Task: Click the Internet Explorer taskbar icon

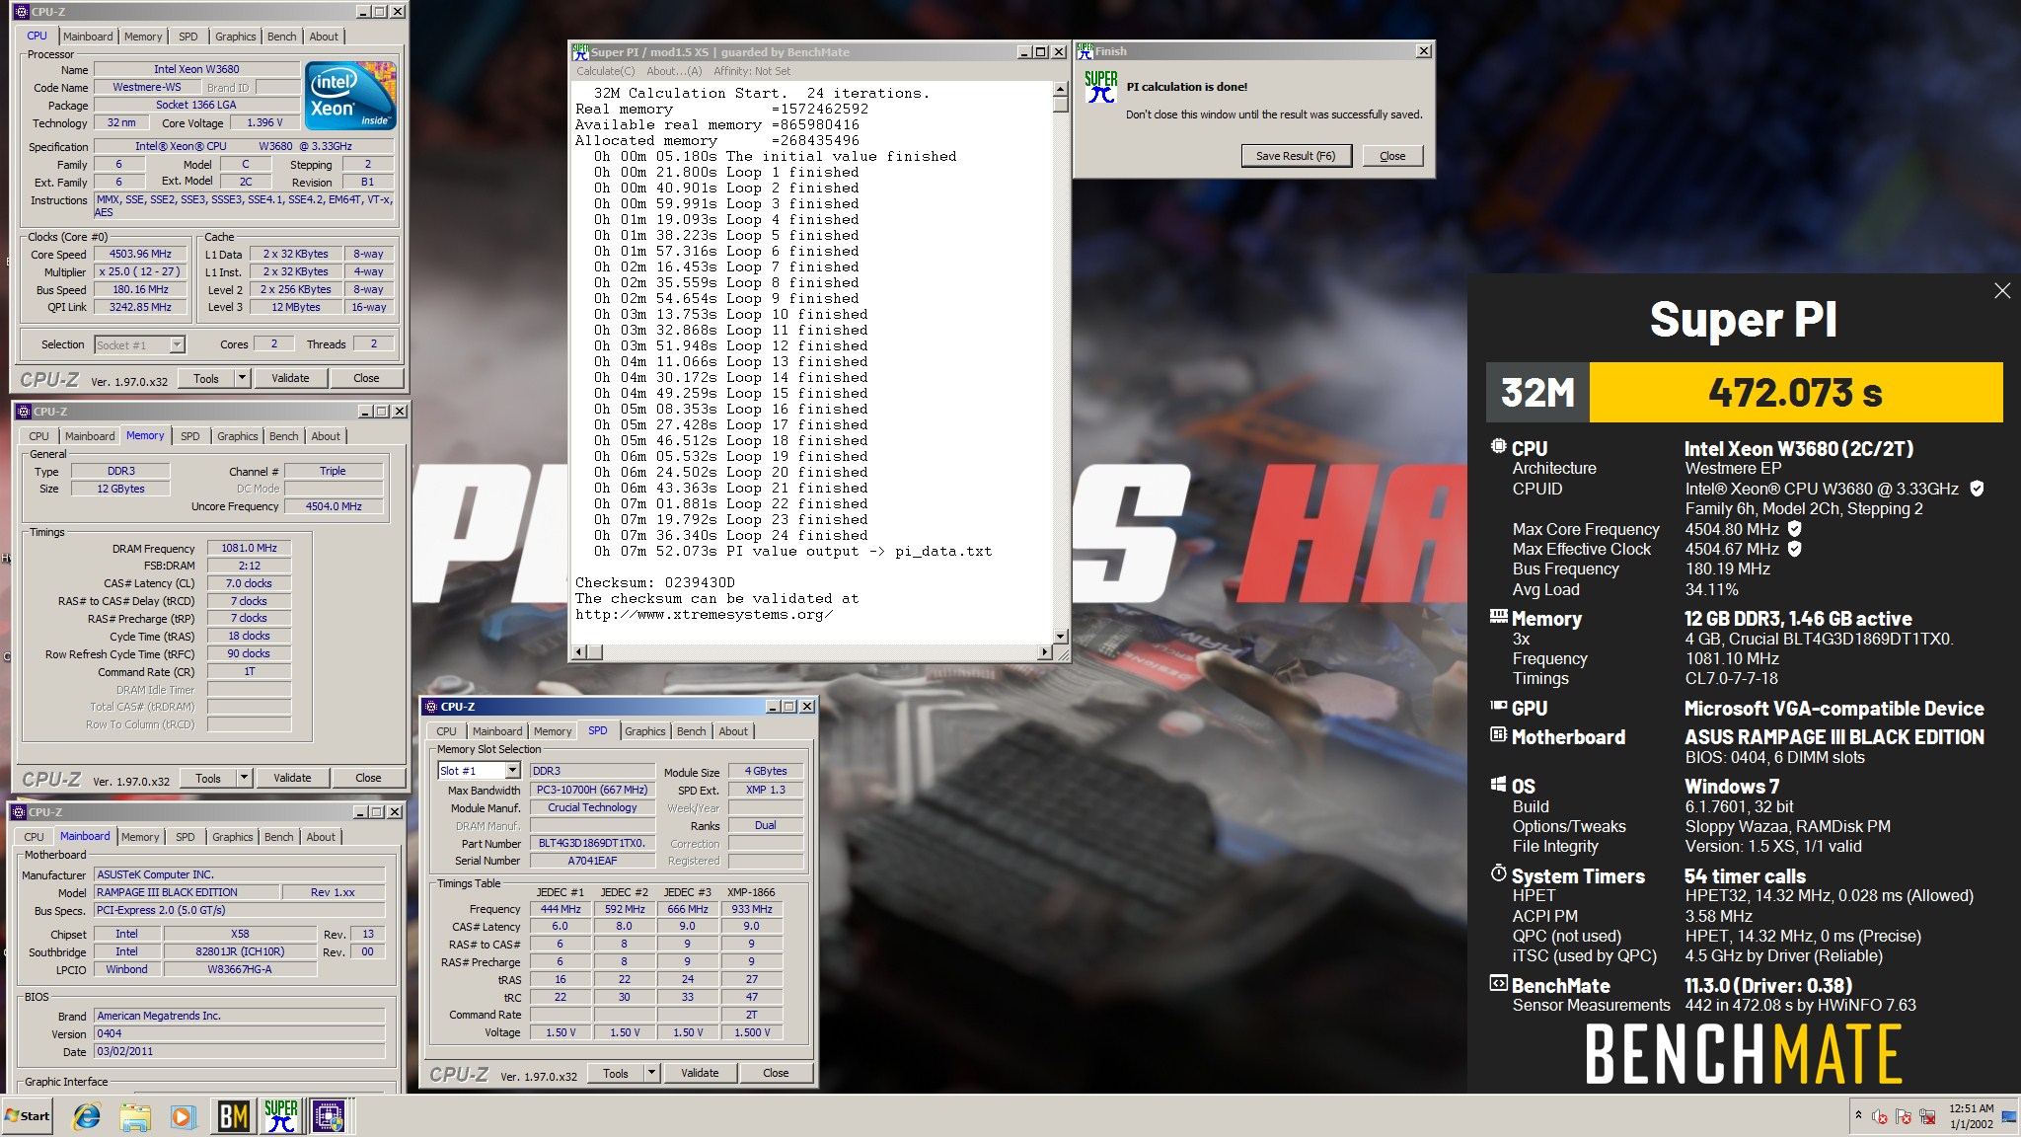Action: click(x=87, y=1116)
